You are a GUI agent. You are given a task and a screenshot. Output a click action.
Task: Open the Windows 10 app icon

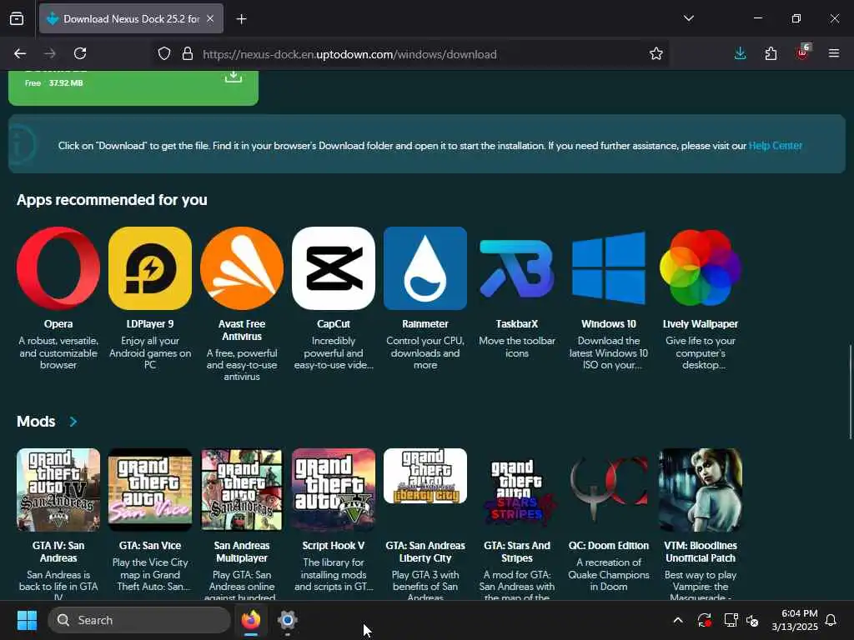609,268
